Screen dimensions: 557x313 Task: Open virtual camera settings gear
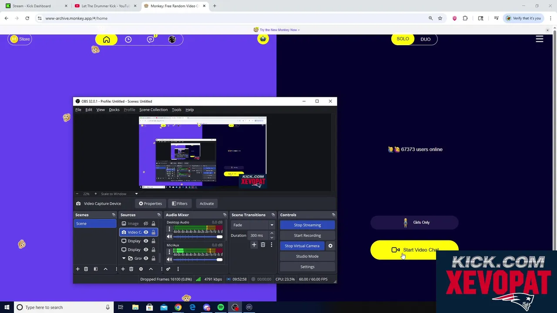(330, 246)
